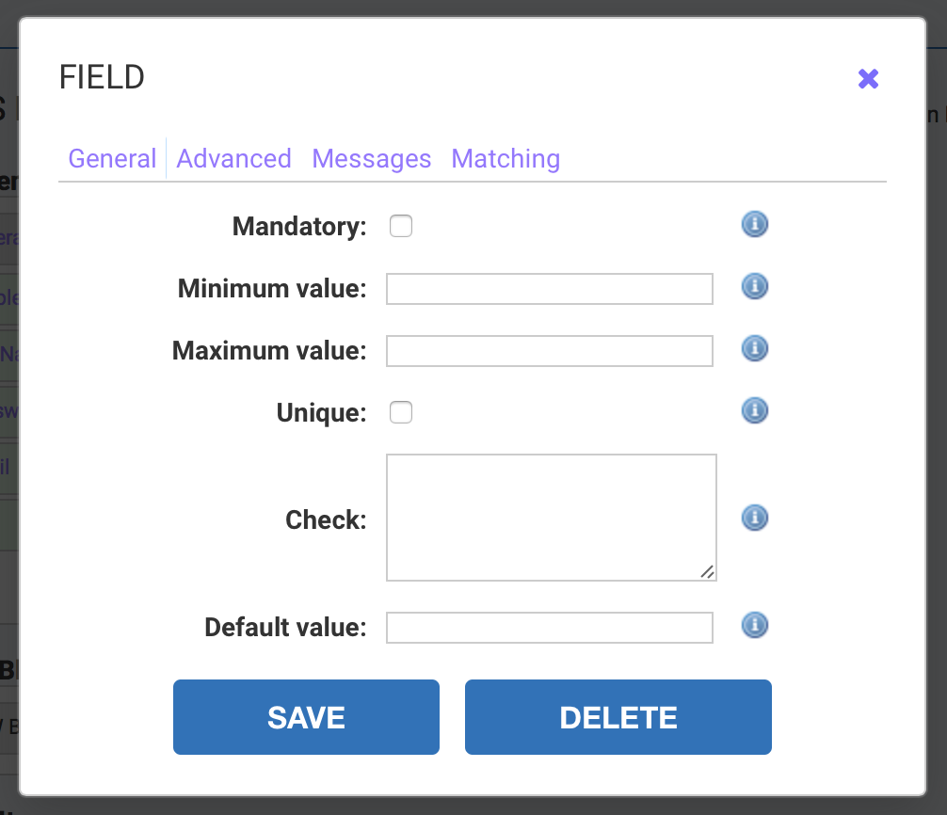This screenshot has height=815, width=947.
Task: Click info icon beside Maximum value
Action: 755,349
